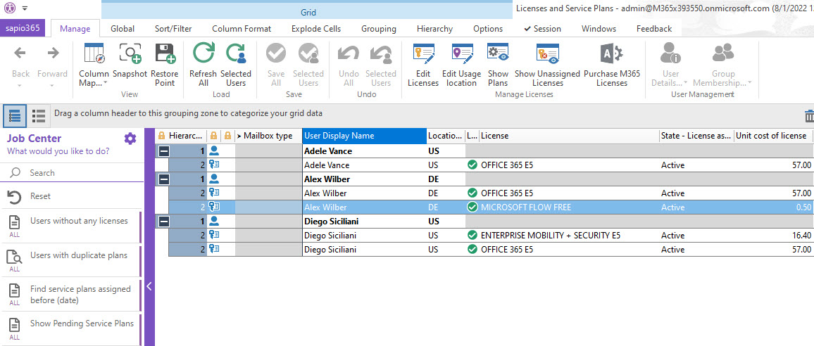Image resolution: width=814 pixels, height=346 pixels.
Task: Collapse the Diego Siciliani group row
Action: [x=163, y=221]
